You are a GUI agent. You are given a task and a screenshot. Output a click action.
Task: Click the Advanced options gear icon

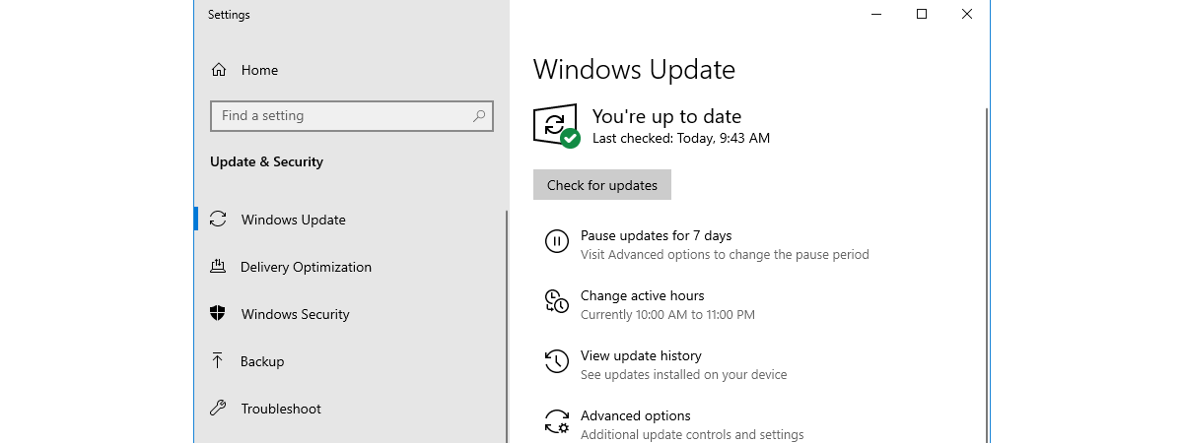[556, 422]
